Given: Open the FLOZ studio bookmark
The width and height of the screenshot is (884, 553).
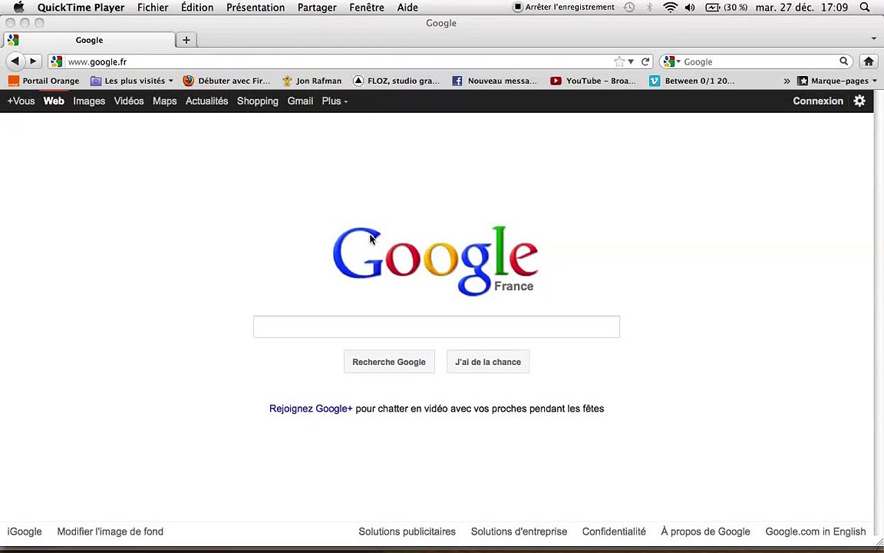Looking at the screenshot, I should [396, 81].
